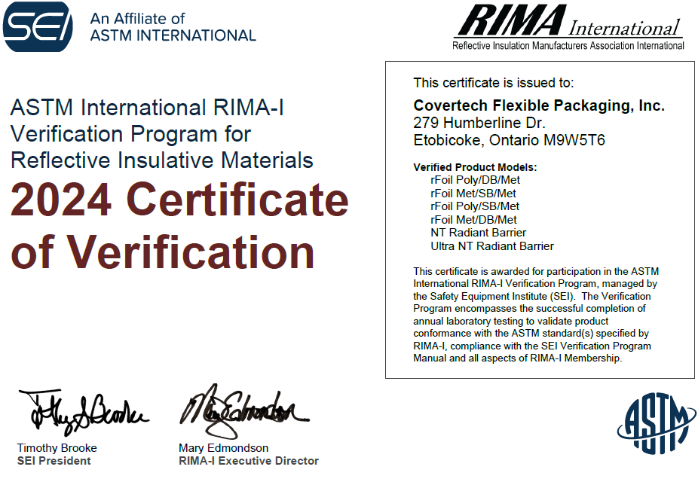Click the "SEI President" title text

[54, 461]
